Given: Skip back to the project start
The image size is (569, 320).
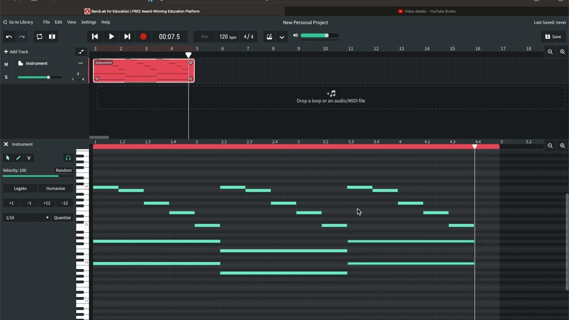Looking at the screenshot, I should 95,36.
